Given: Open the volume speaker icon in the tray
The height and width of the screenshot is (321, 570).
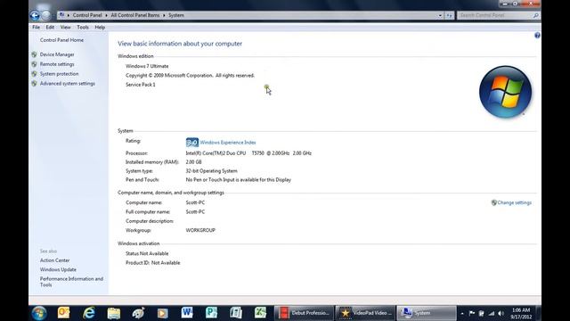Looking at the screenshot, I should click(501, 313).
